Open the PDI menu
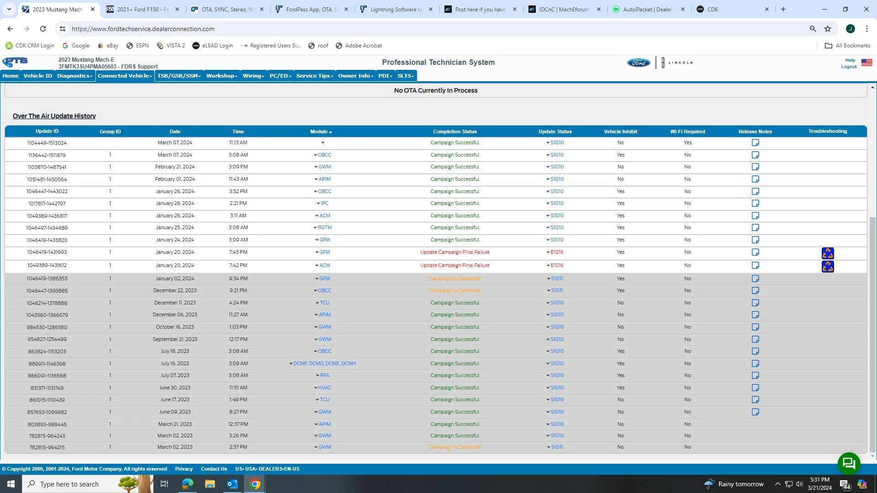 point(385,76)
